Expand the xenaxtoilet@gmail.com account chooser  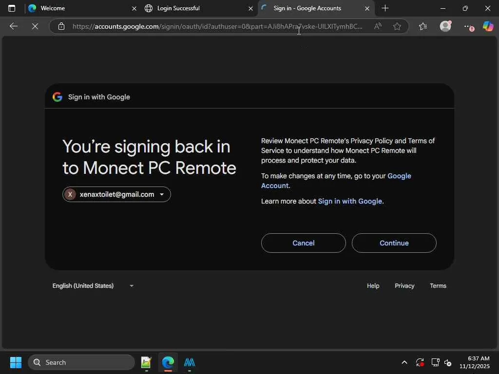116,194
